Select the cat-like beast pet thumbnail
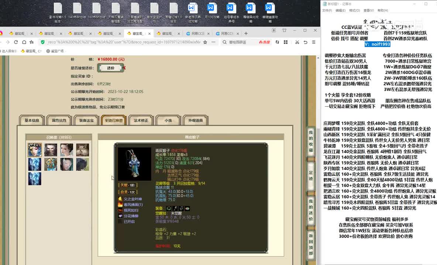 point(83,150)
